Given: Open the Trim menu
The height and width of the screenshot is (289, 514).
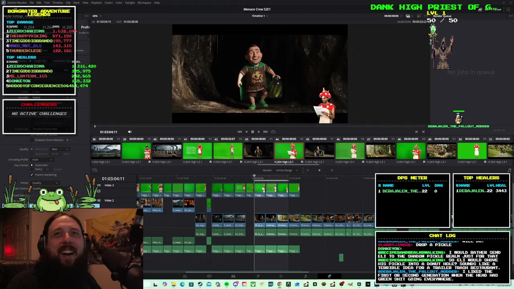Looking at the screenshot, I should coord(47,3).
